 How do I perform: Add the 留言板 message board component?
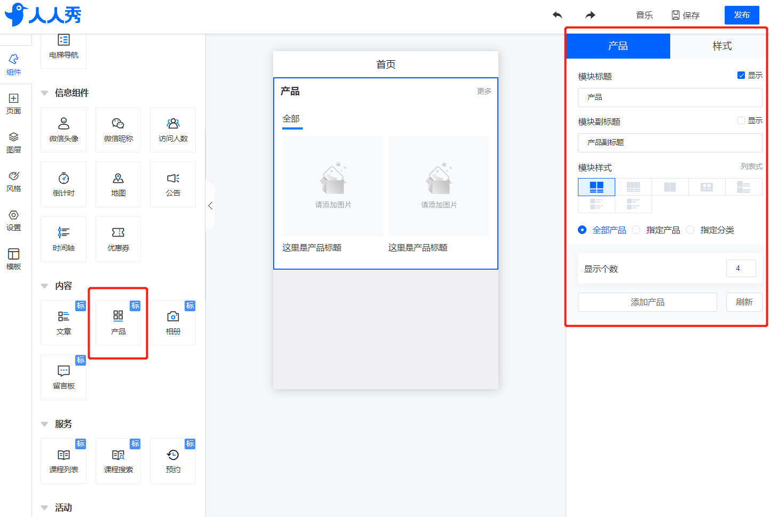click(x=63, y=377)
